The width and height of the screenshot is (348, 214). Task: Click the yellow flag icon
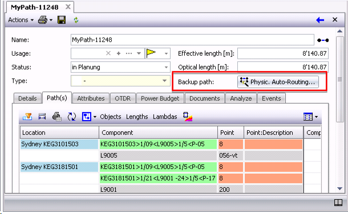pyautogui.click(x=151, y=53)
